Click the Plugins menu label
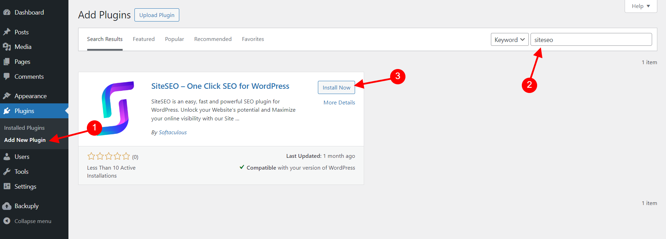Image resolution: width=666 pixels, height=239 pixels. (24, 111)
